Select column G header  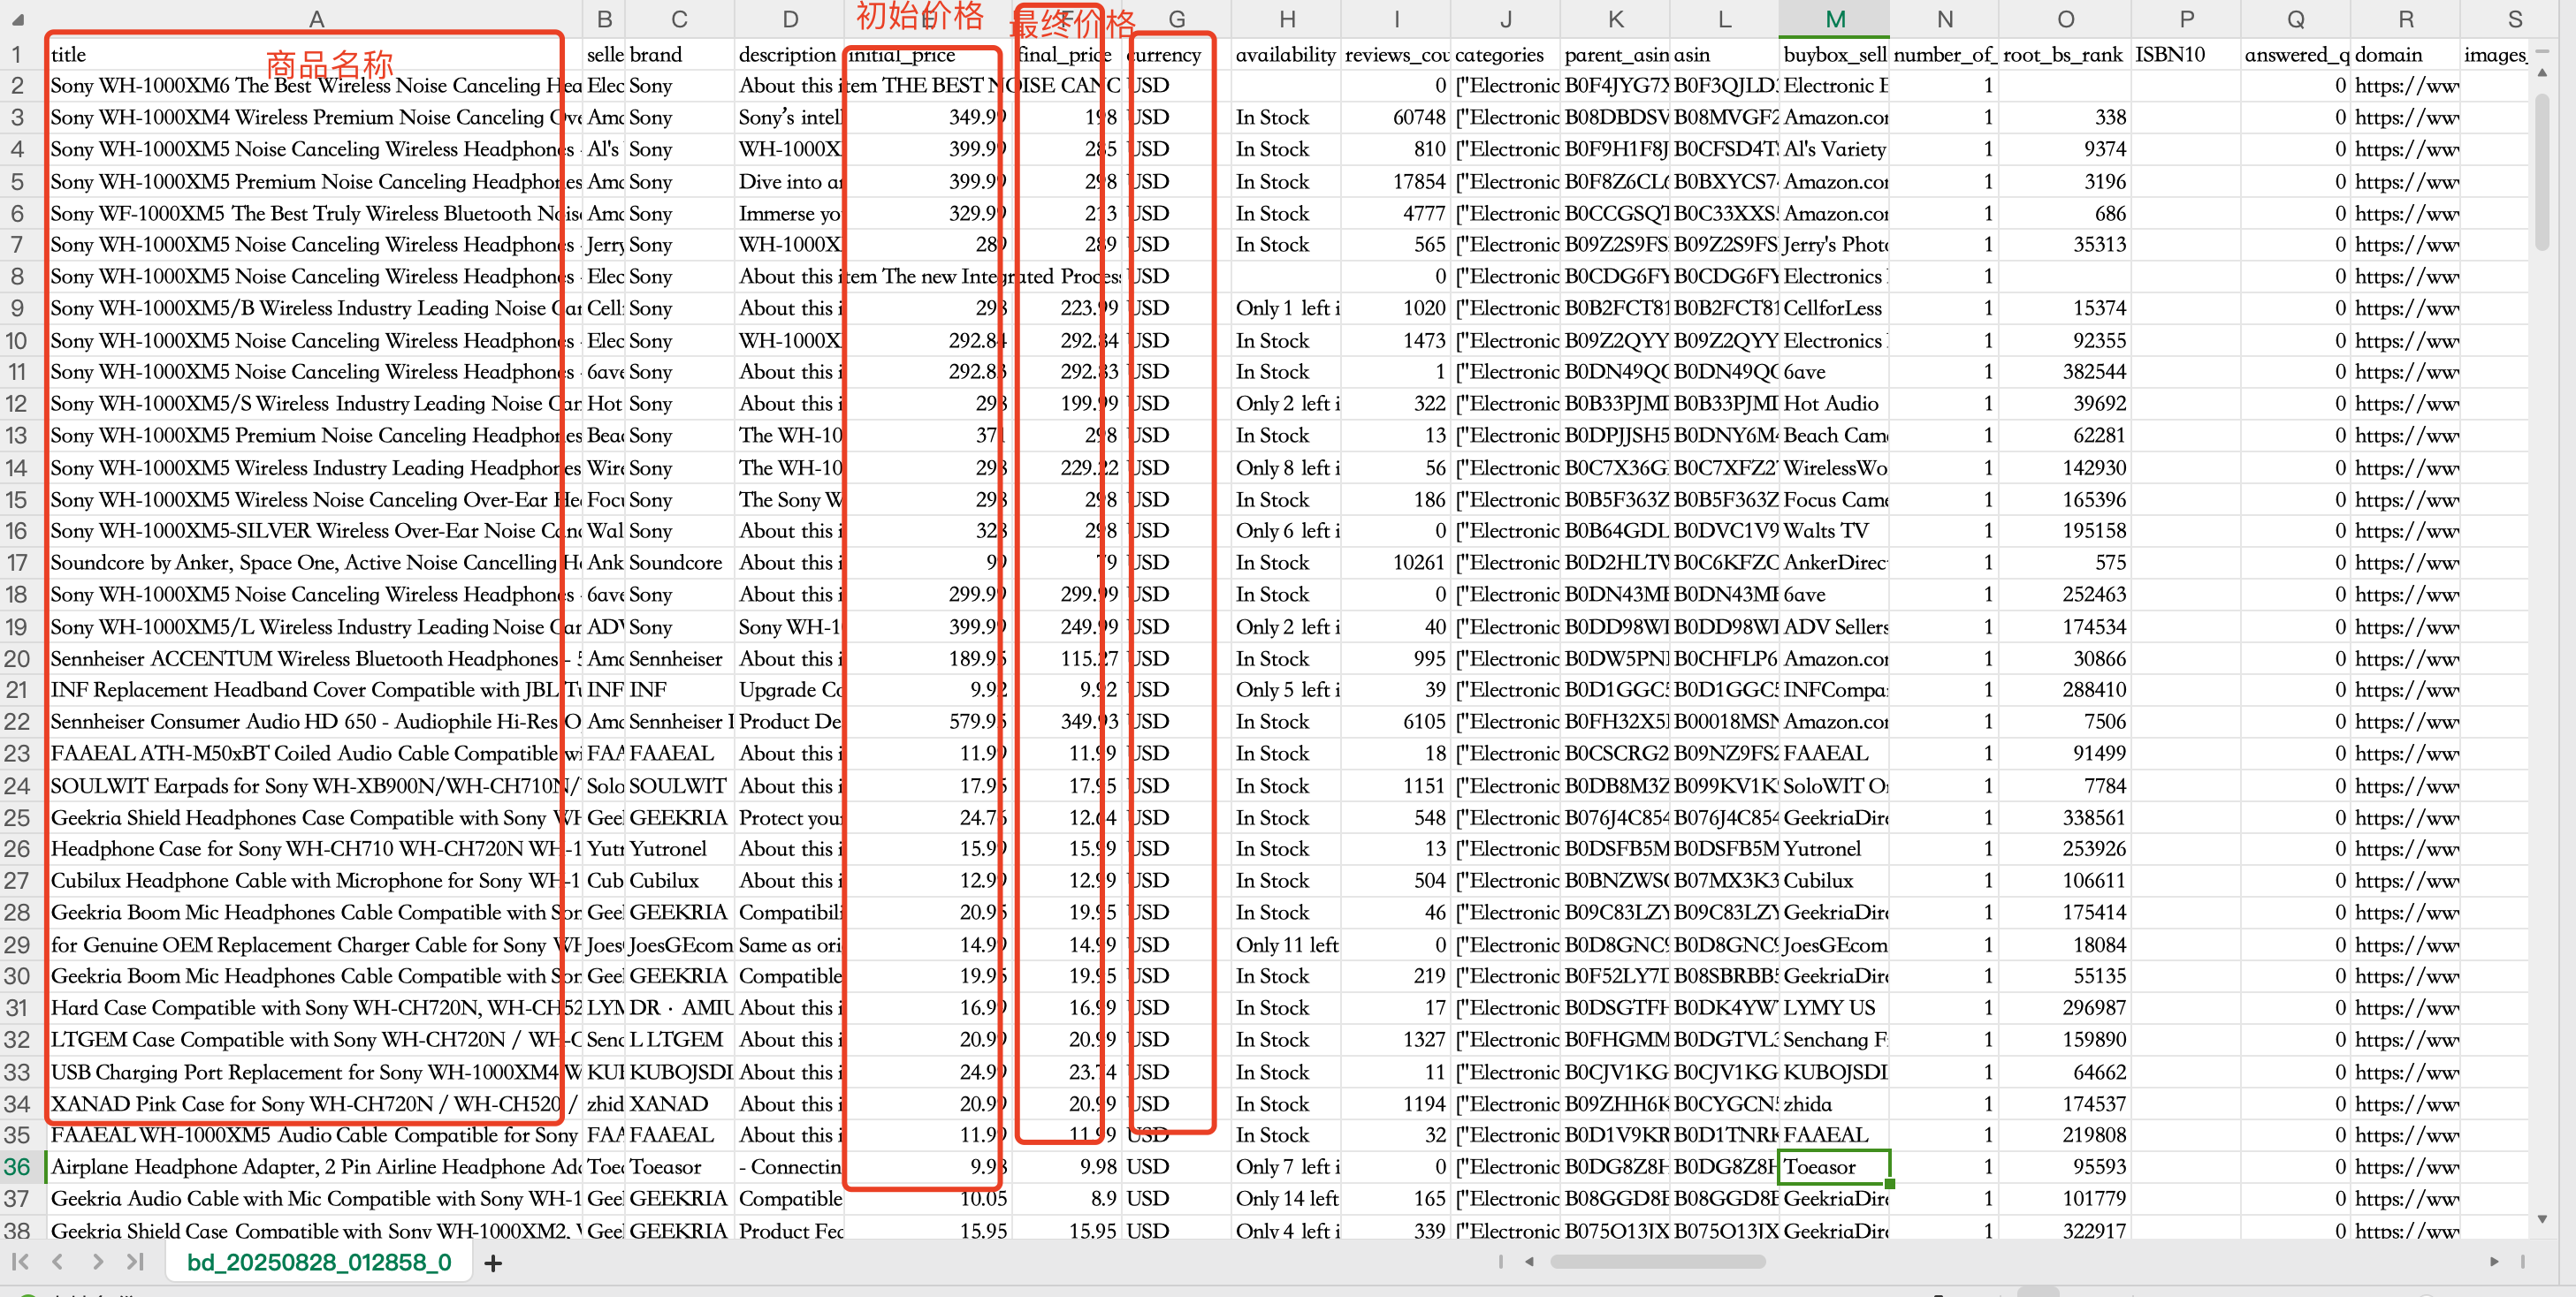[x=1177, y=19]
